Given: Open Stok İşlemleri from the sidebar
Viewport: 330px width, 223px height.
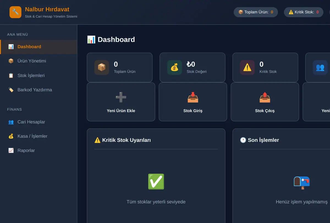Looking at the screenshot, I should [x=38, y=75].
